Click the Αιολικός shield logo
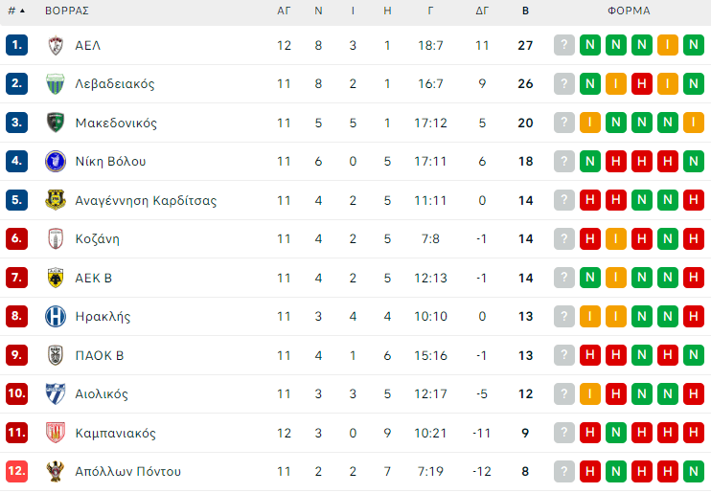 [56, 393]
